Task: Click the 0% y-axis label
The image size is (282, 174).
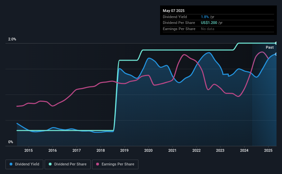Action: (x=11, y=142)
